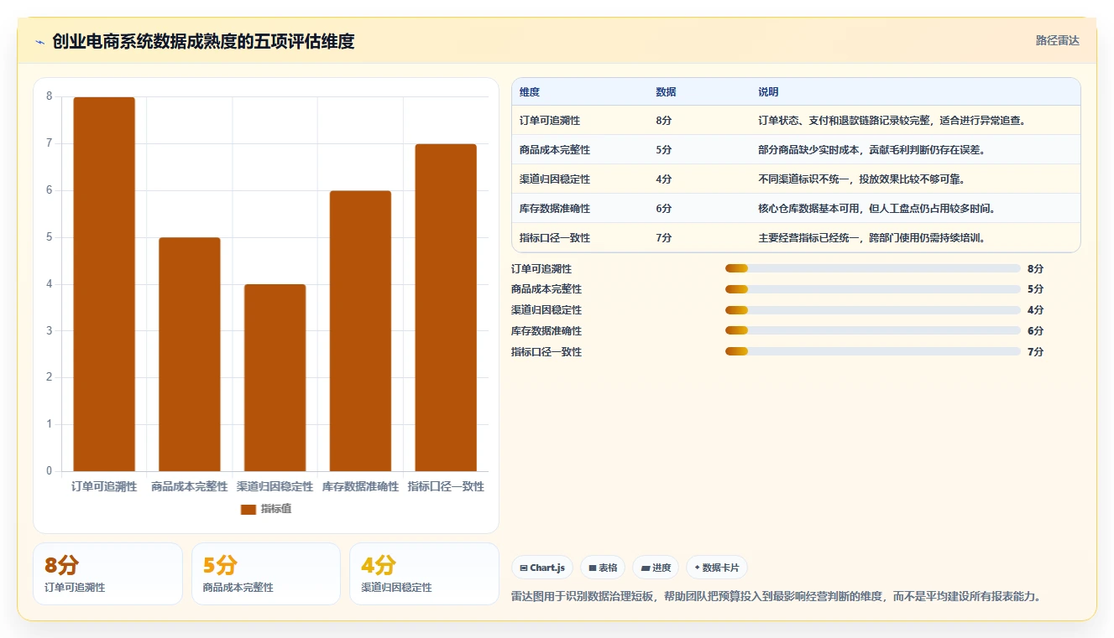Click the 渠道归因稳定性 bar in the chart
Viewport: 1114px width, 638px height.
click(x=275, y=378)
